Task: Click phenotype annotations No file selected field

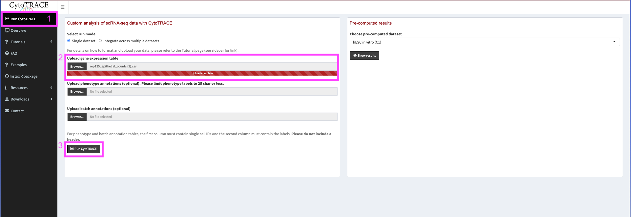Action: coord(212,92)
